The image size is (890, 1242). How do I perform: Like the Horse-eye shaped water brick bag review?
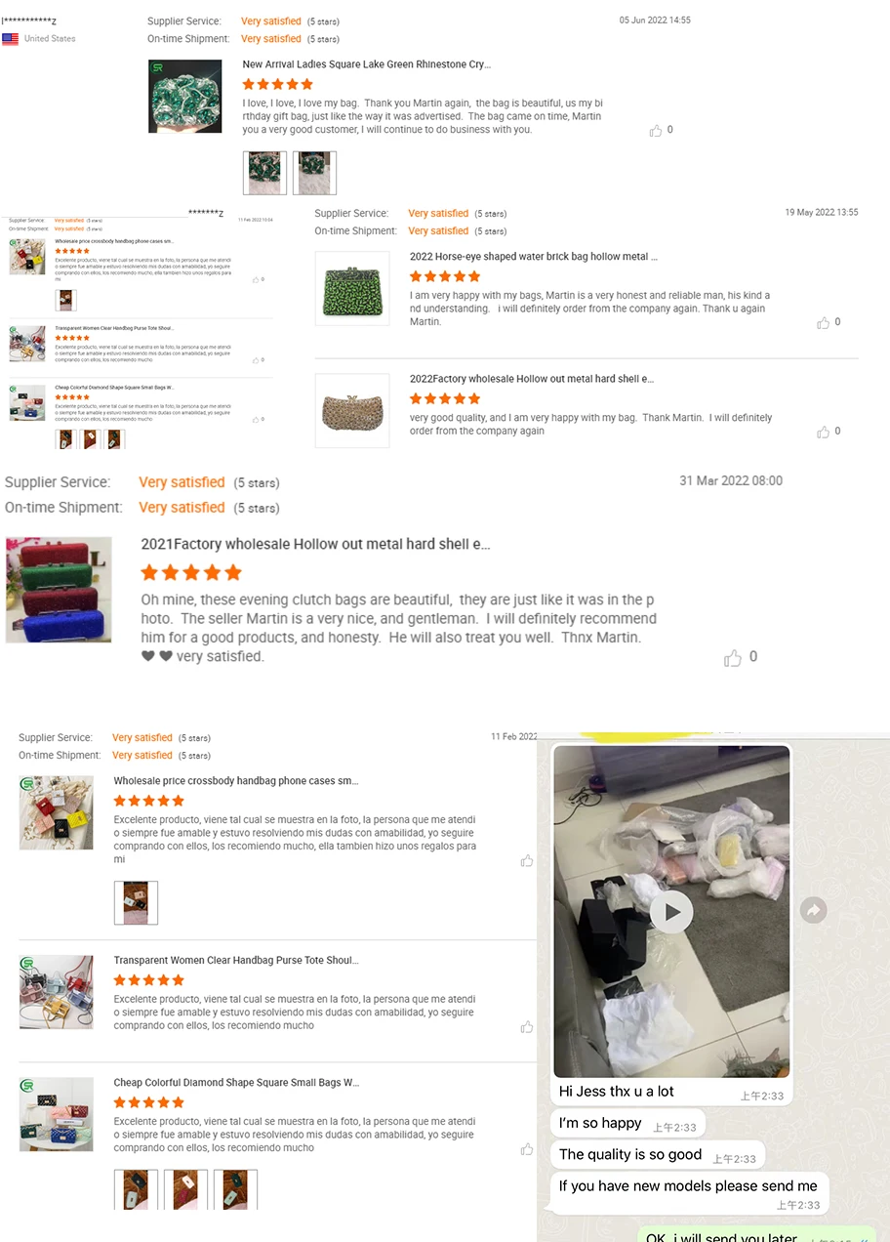pos(824,322)
